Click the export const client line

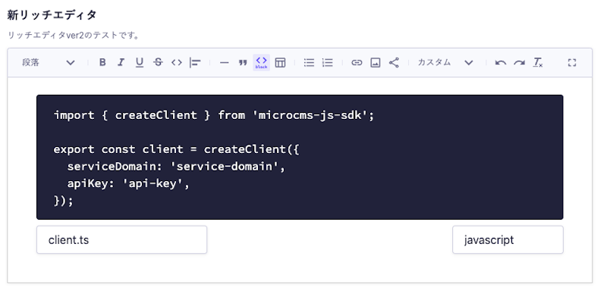[177, 149]
